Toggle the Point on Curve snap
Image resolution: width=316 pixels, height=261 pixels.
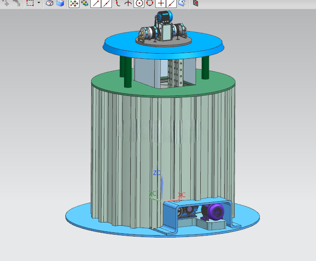tap(171, 3)
